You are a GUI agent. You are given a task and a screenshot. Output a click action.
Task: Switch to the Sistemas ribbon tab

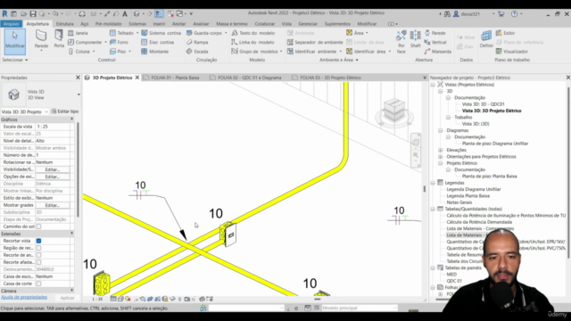point(137,24)
